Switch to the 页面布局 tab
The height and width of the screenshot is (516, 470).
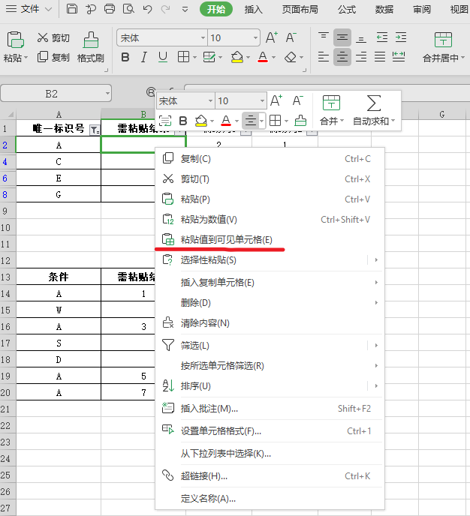[300, 9]
